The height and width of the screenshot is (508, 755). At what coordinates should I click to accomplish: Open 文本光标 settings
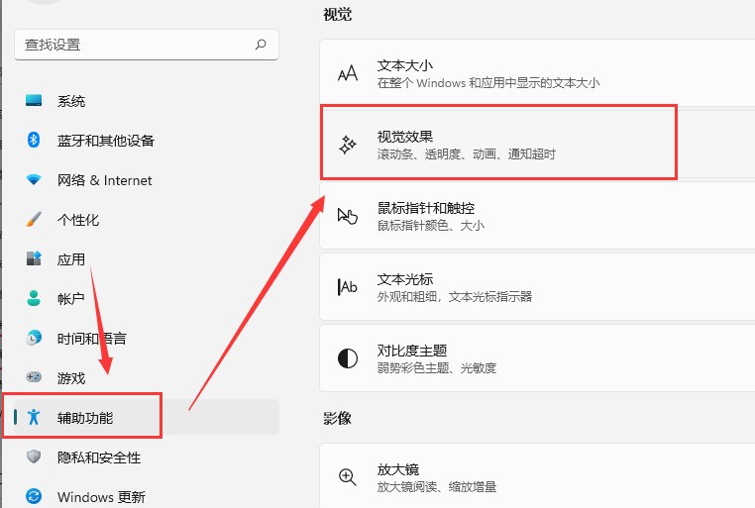tap(537, 287)
